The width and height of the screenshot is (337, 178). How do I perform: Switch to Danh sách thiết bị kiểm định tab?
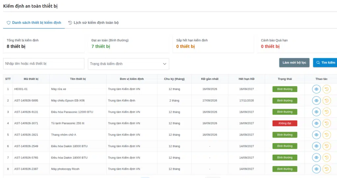(x=34, y=23)
